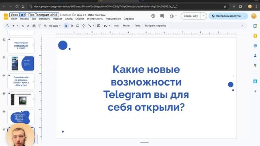The image size is (260, 146).
Task: Open folder link Урок 3-4 - ИИ и Телеграм
Action: (x=89, y=15)
